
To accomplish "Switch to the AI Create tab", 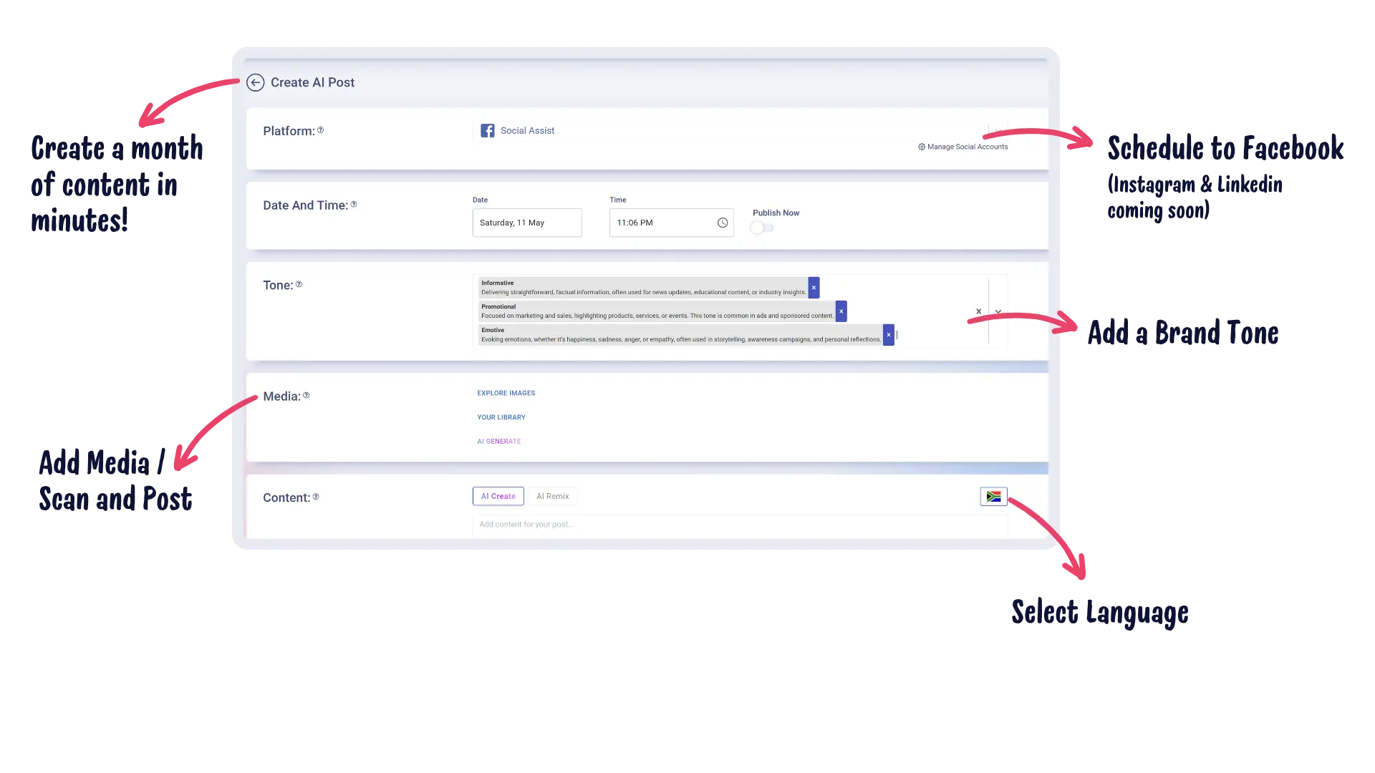I will tap(498, 496).
